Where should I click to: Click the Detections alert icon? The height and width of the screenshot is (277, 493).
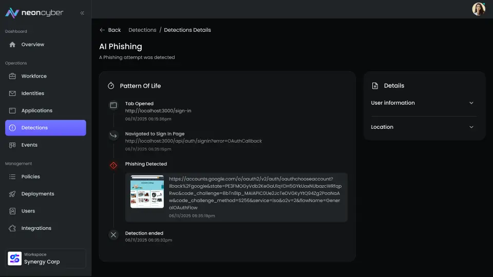pos(12,128)
